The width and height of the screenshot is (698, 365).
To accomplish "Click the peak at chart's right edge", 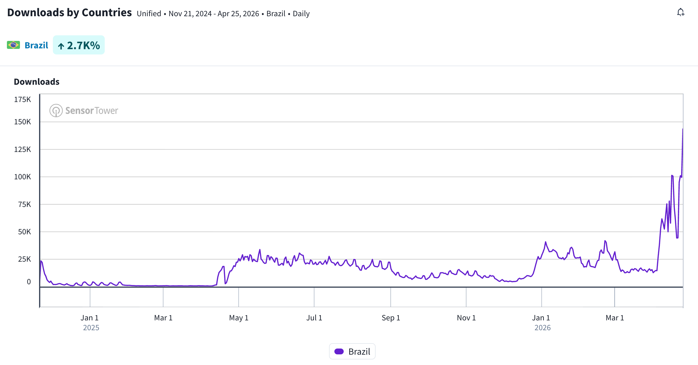I will [682, 129].
